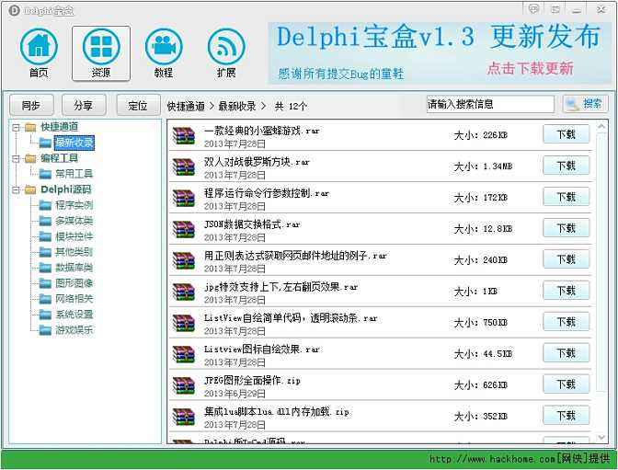
Task: Select 常用工具 in the tree
Action: [74, 174]
